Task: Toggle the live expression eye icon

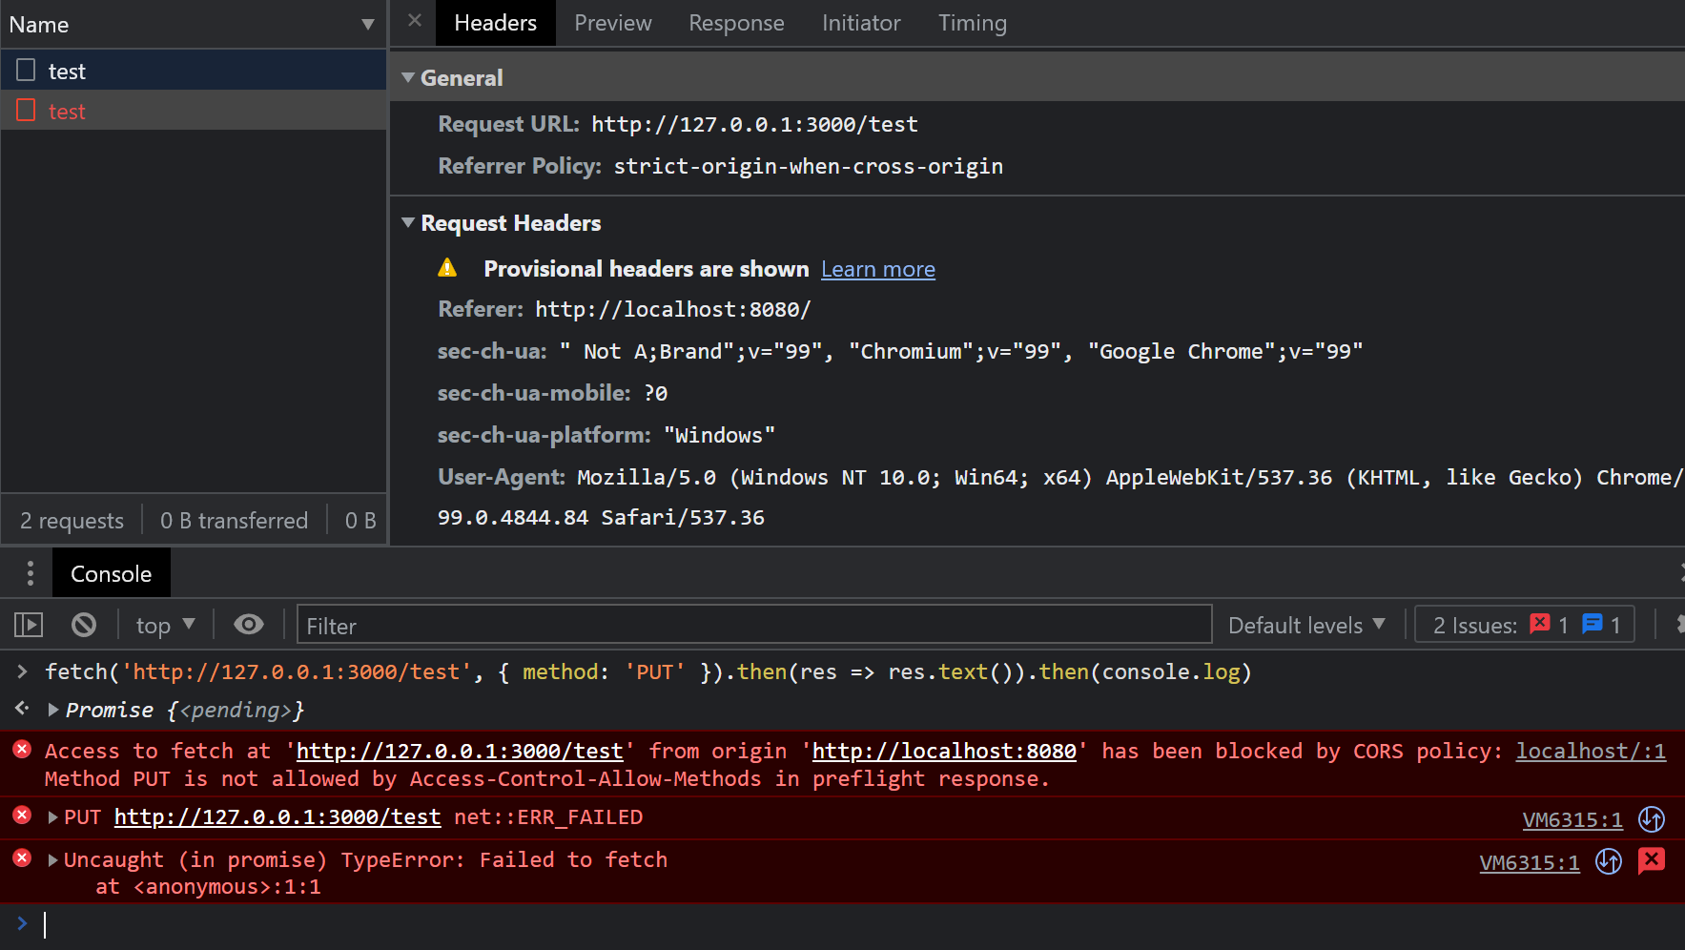Action: coord(249,625)
